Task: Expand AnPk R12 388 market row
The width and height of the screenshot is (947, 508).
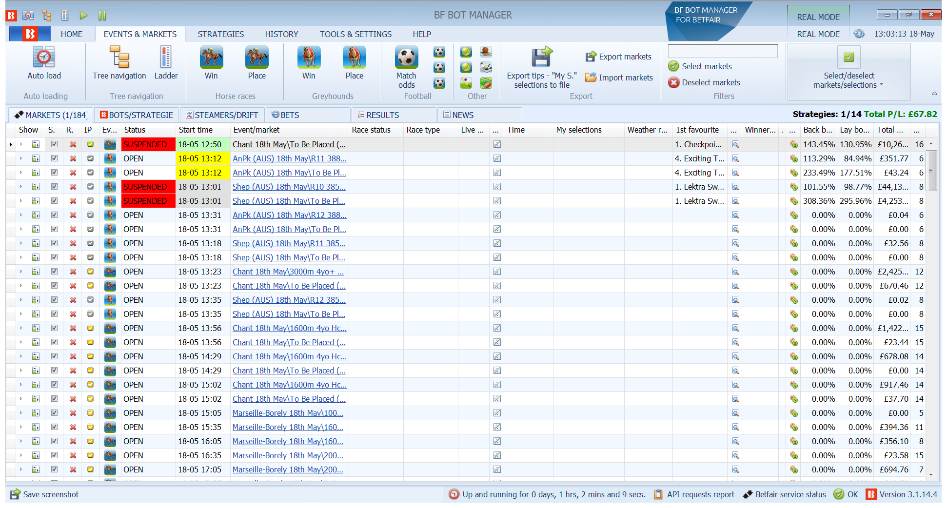Action: [x=21, y=215]
